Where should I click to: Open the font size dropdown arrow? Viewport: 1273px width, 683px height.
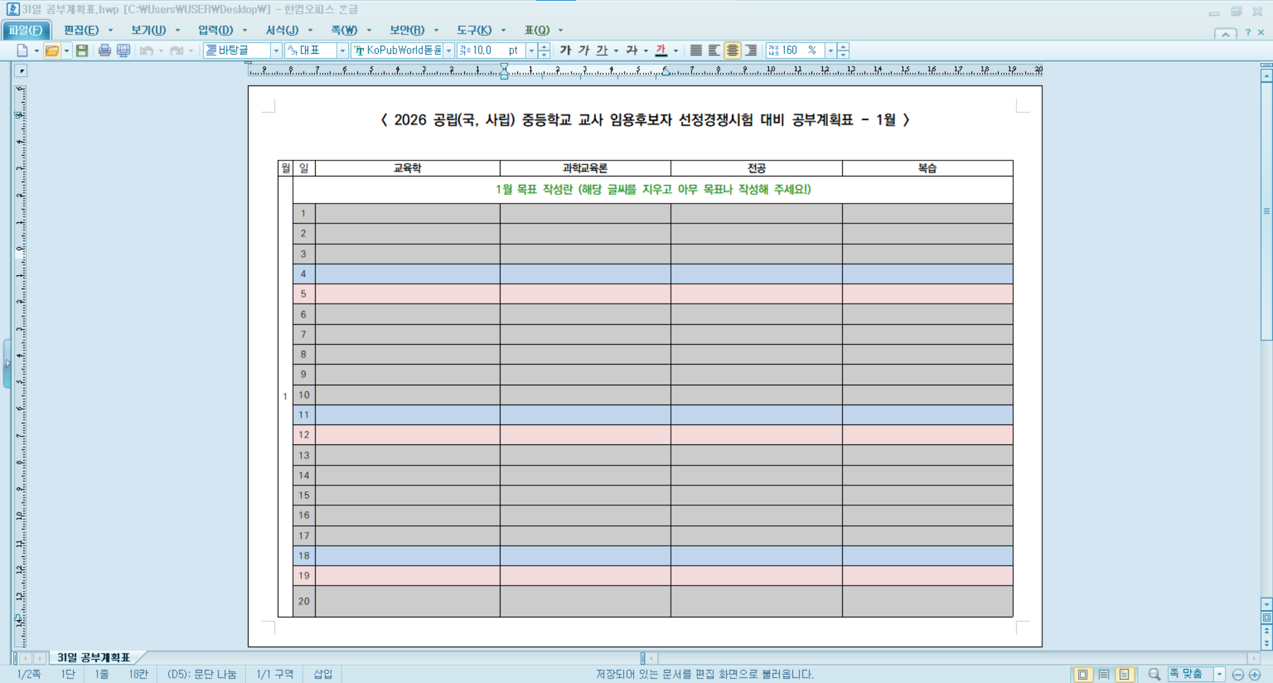(x=531, y=50)
